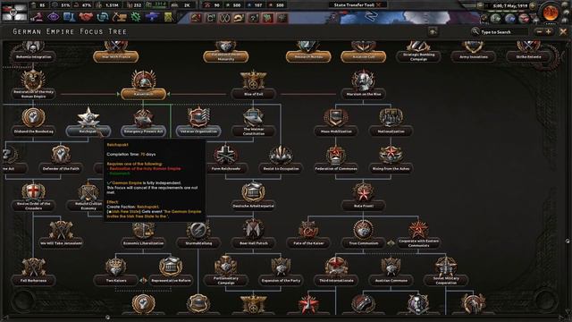572x322 pixels.
Task: Click the date 7 May 1919 to pause
Action: [510, 6]
